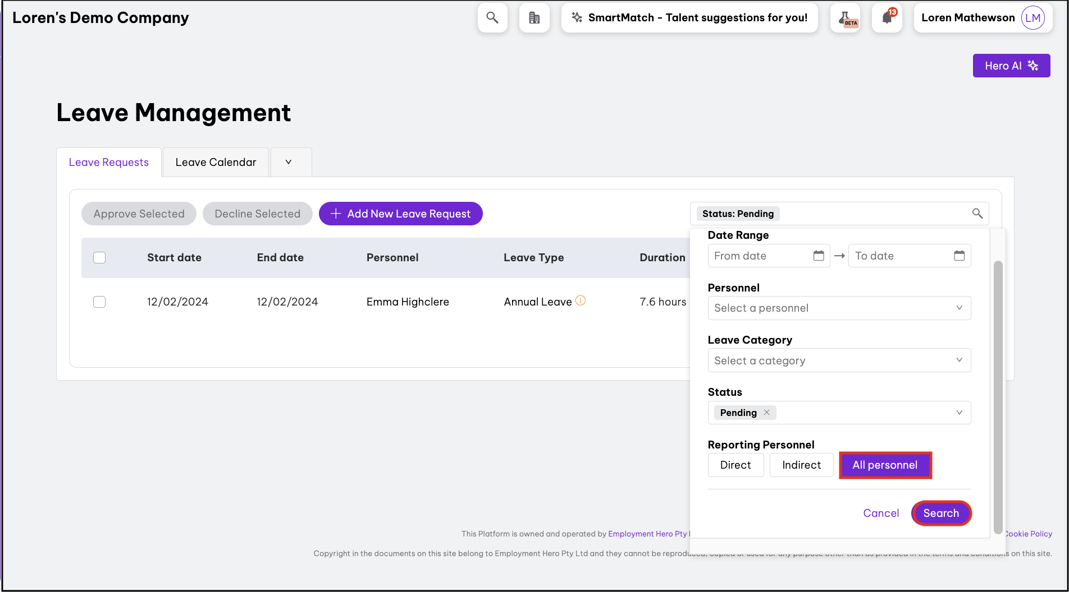Viewport: 1069px width, 592px height.
Task: Click the Search button in filter panel
Action: 941,514
